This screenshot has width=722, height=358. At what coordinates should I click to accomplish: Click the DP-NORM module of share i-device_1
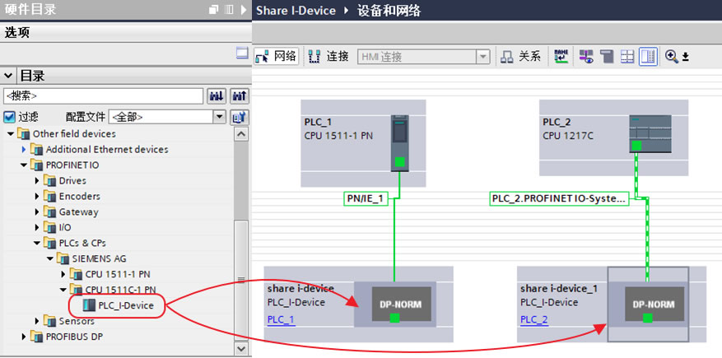tap(654, 305)
